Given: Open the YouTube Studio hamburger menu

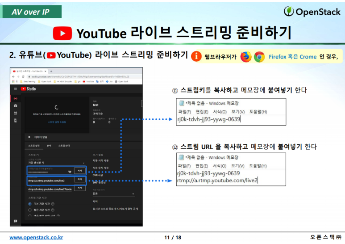Looking at the screenshot, I should [16, 89].
